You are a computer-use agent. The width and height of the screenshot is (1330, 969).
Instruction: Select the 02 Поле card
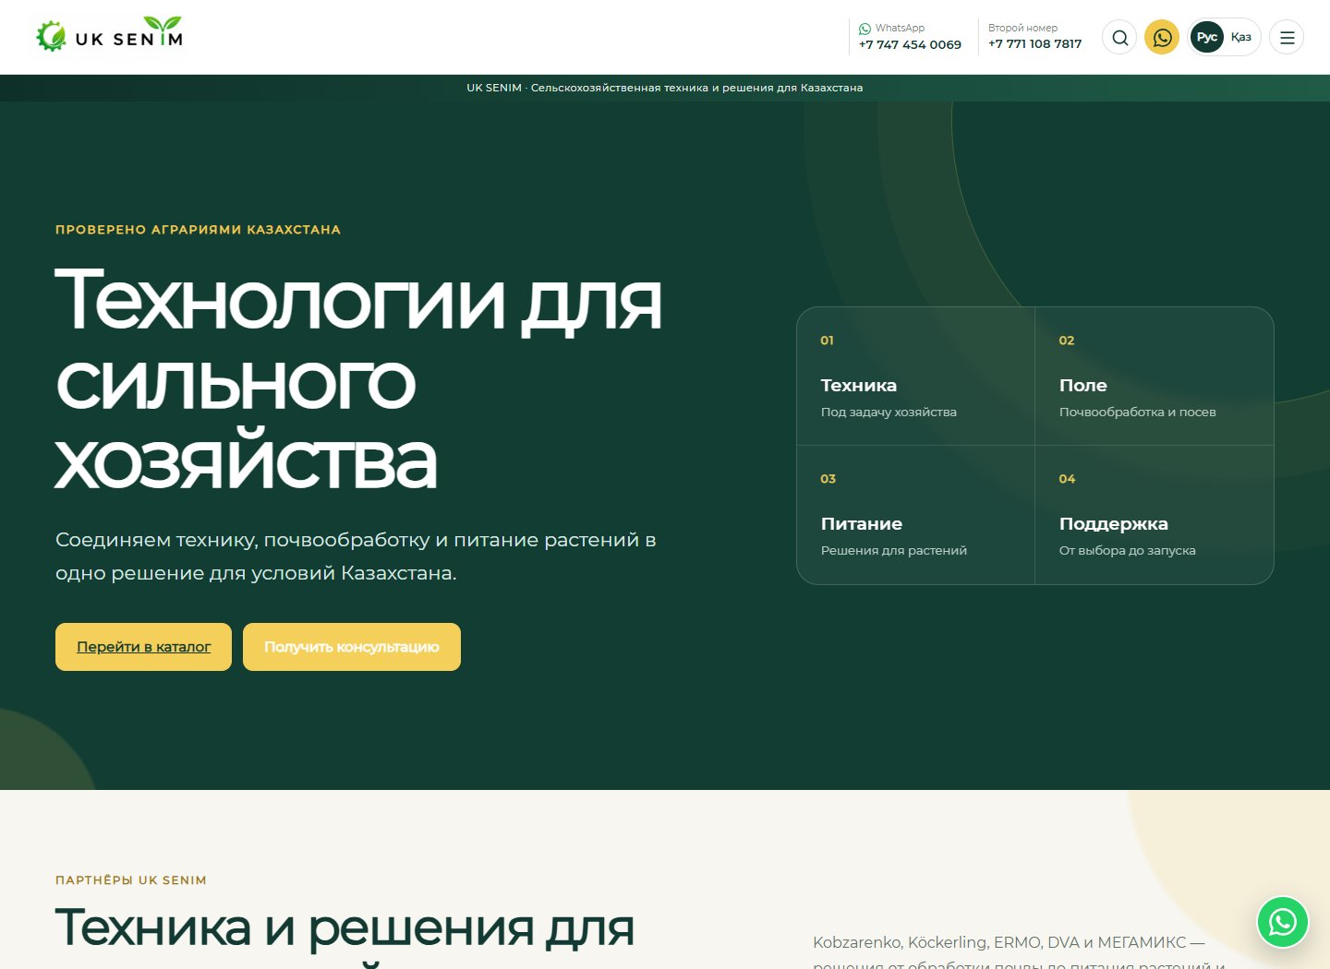(1155, 377)
